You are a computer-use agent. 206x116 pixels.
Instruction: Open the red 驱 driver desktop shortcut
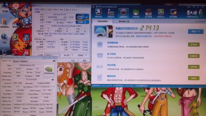(26, 52)
